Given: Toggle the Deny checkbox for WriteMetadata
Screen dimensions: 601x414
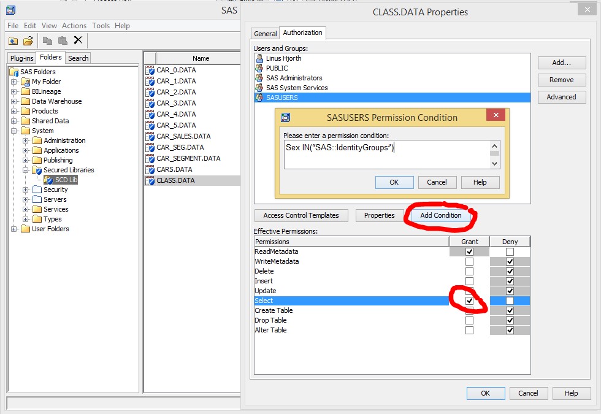Looking at the screenshot, I should pos(510,261).
